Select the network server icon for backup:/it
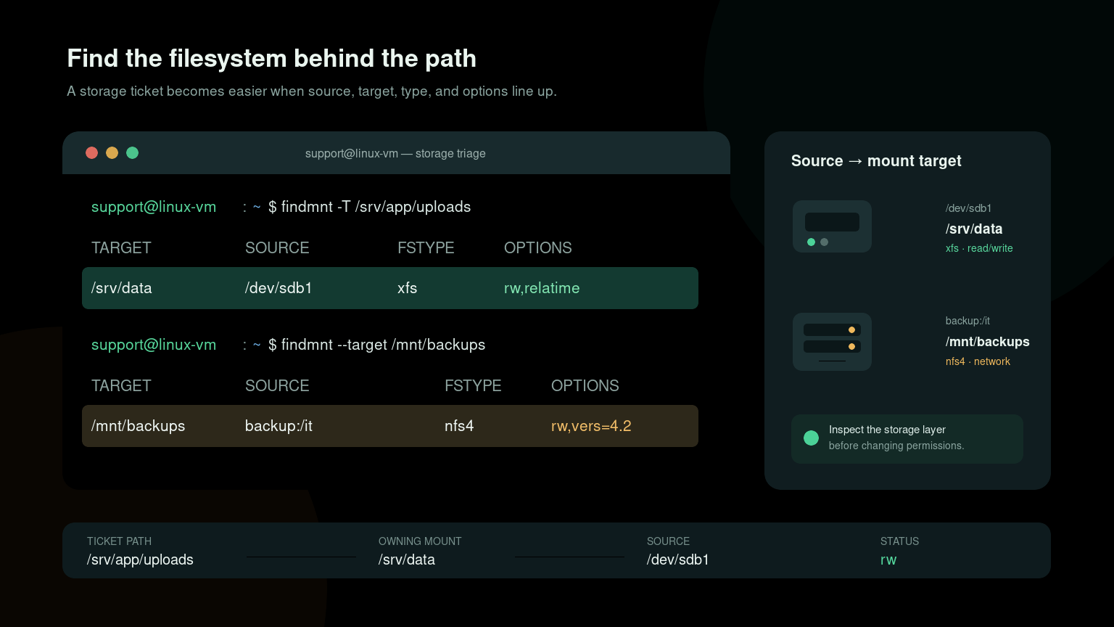This screenshot has height=627, width=1114. click(x=832, y=342)
